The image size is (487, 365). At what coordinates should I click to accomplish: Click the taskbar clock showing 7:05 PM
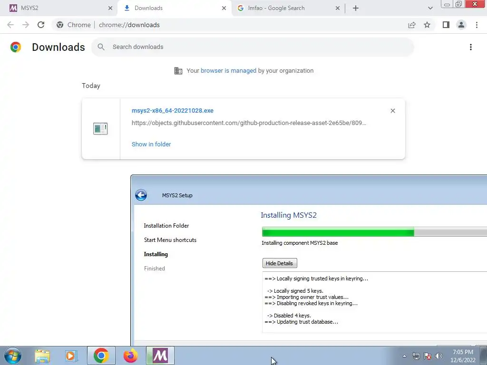(x=463, y=356)
